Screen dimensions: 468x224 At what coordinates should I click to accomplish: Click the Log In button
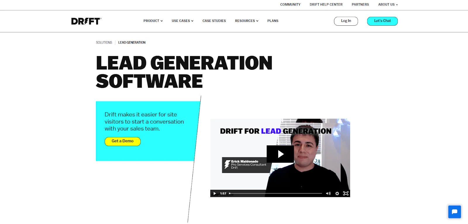coord(346,21)
